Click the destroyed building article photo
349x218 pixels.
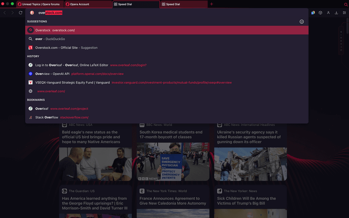tap(251, 164)
